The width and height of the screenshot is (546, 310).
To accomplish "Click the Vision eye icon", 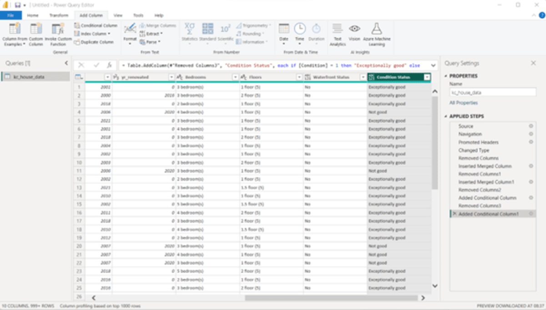I will click(x=354, y=28).
